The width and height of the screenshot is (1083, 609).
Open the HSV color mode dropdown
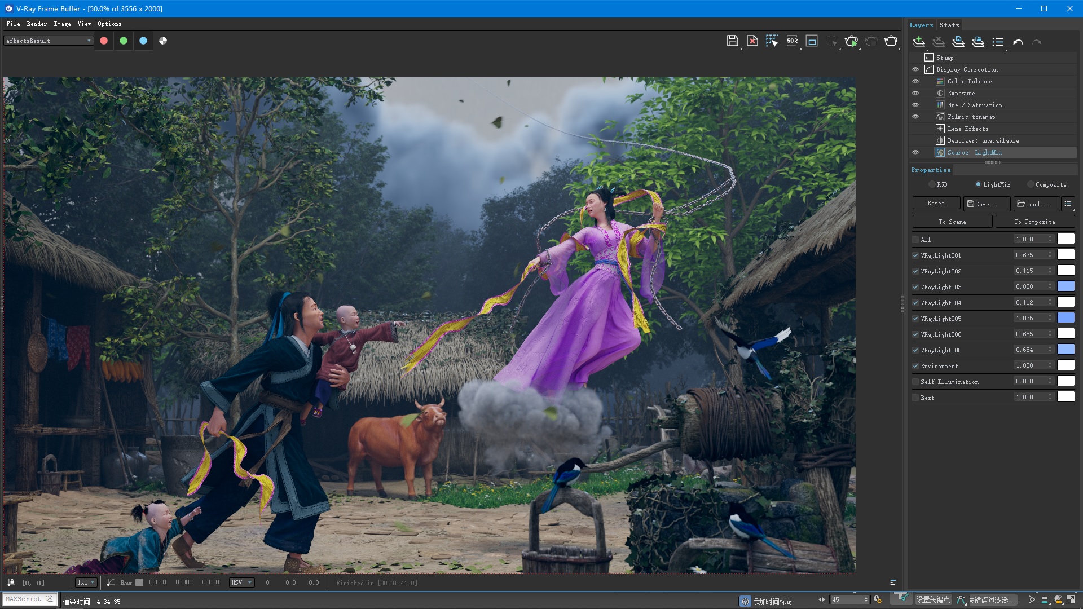point(241,582)
